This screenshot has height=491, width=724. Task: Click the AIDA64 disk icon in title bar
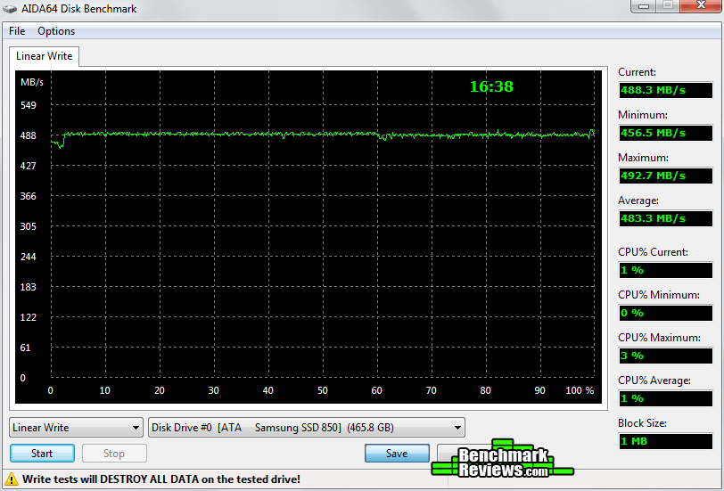click(10, 8)
